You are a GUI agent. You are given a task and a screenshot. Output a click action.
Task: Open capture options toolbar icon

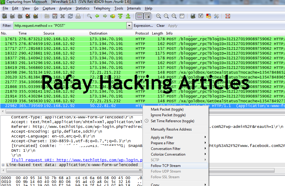[12, 16]
